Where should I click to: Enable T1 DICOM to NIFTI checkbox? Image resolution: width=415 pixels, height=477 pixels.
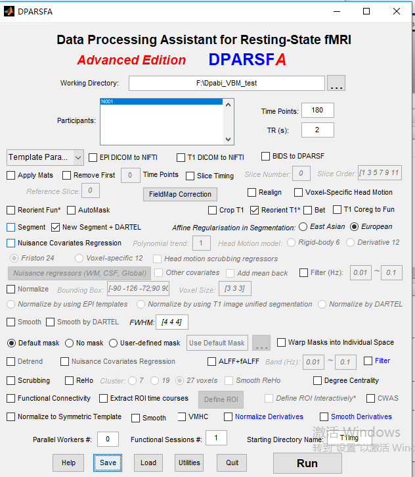click(x=181, y=158)
